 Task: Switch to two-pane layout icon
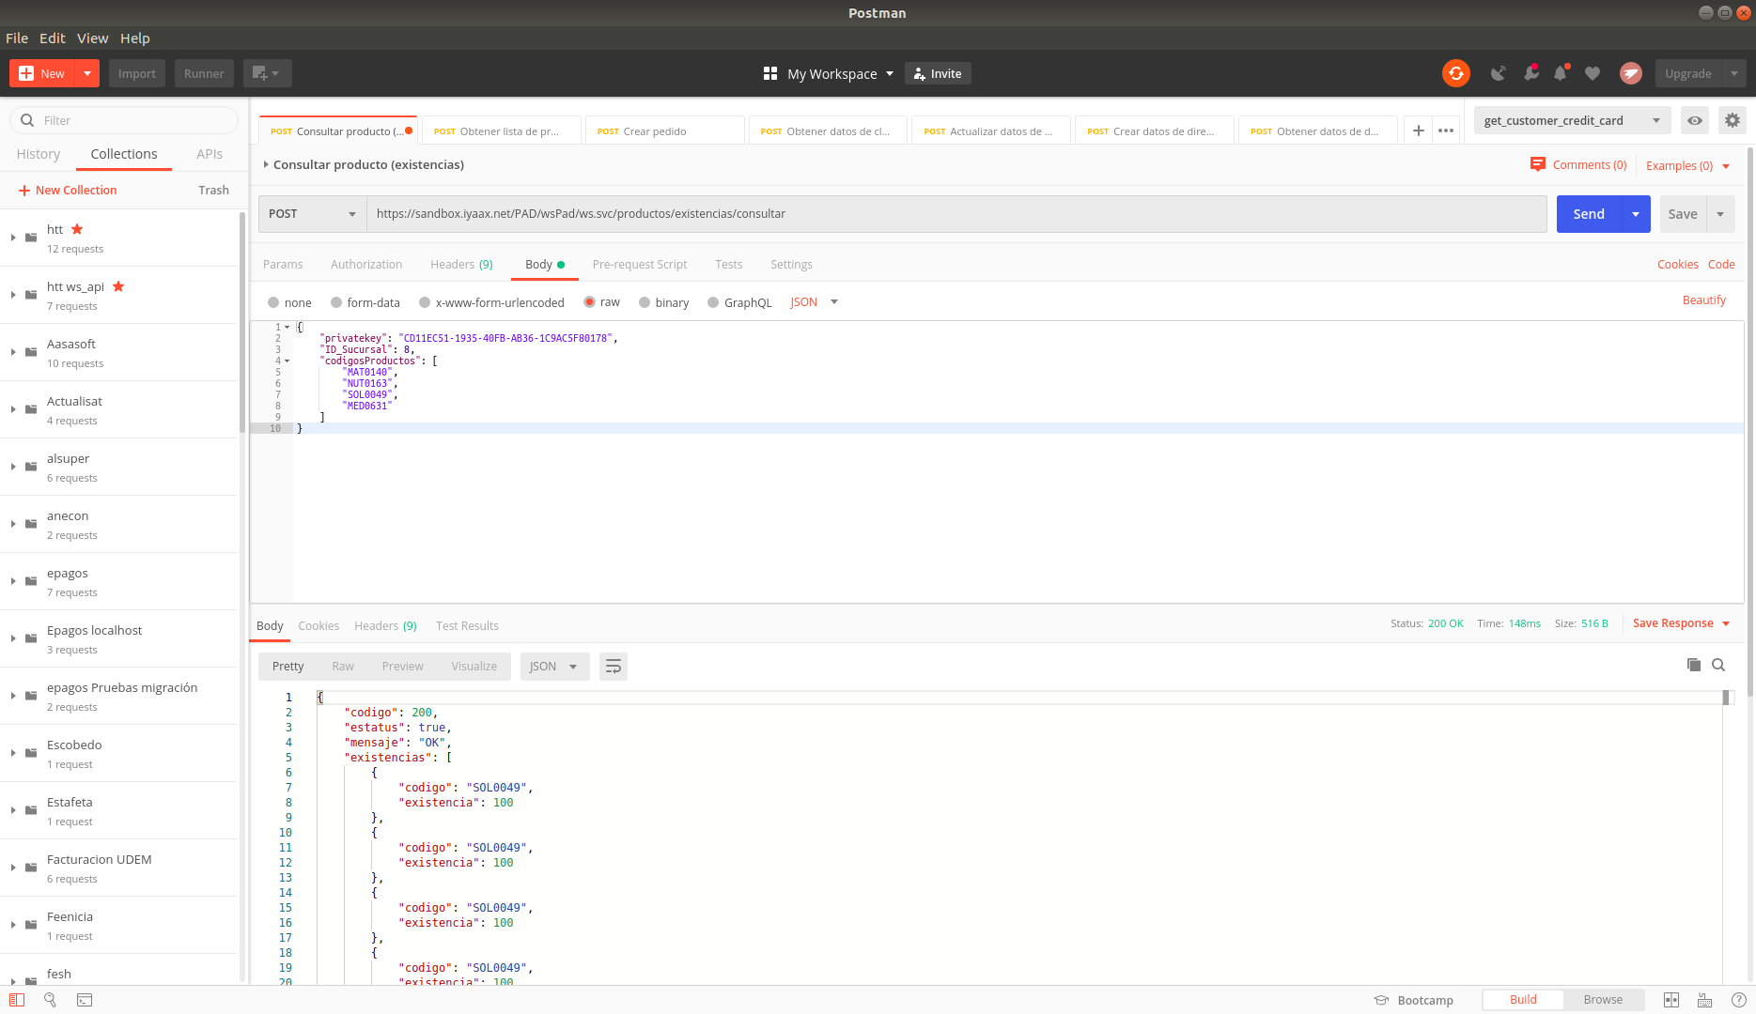[1671, 1000]
